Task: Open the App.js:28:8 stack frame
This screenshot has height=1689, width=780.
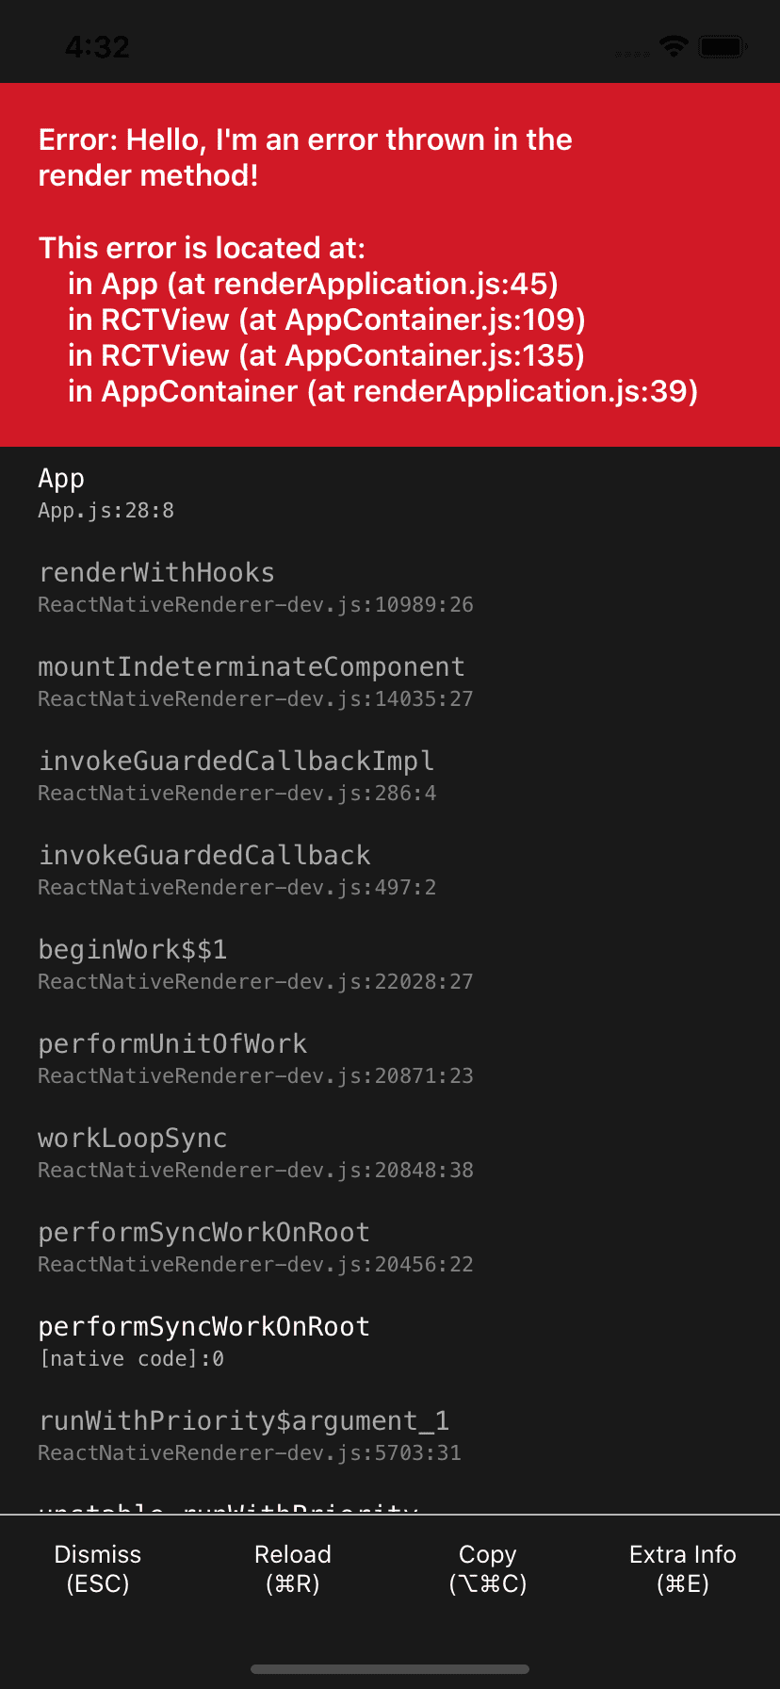Action: click(106, 493)
